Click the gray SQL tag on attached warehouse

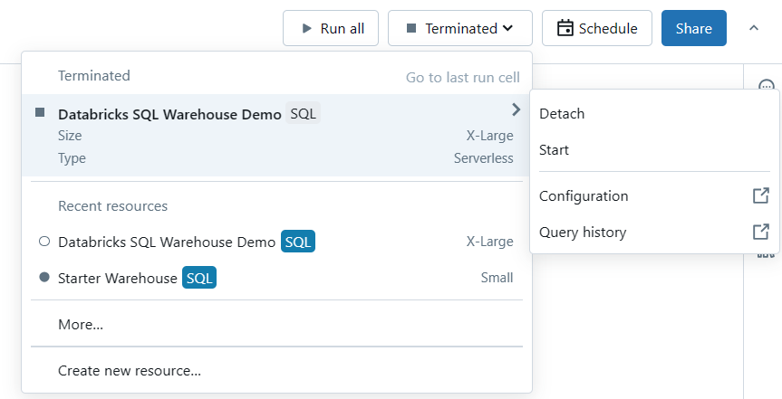click(303, 114)
